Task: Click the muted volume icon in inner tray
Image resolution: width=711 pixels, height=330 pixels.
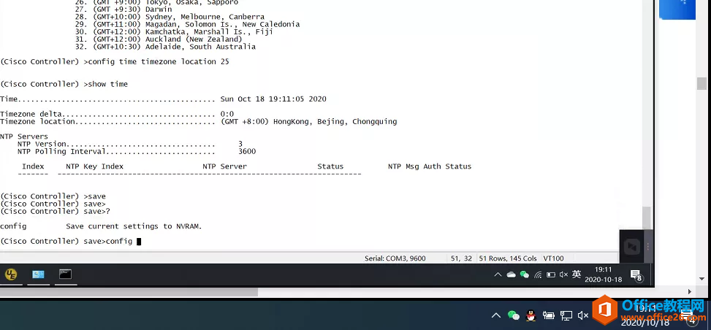Action: [563, 275]
